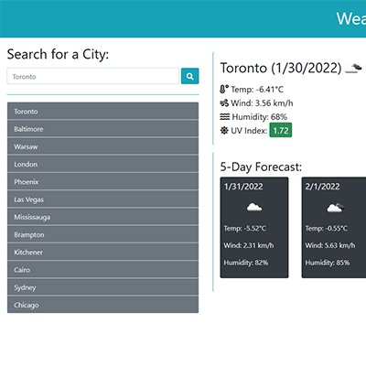The width and height of the screenshot is (366, 366).
Task: Click the 'Search for a City:' heading
Action: tap(58, 54)
